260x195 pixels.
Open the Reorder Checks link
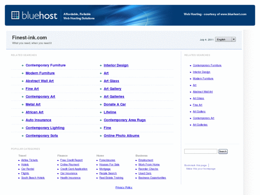148,169
